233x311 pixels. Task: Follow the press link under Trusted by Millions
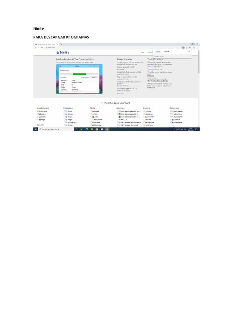tap(152, 69)
